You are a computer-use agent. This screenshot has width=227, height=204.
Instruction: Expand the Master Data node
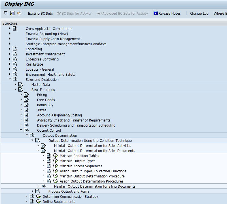point(15,84)
